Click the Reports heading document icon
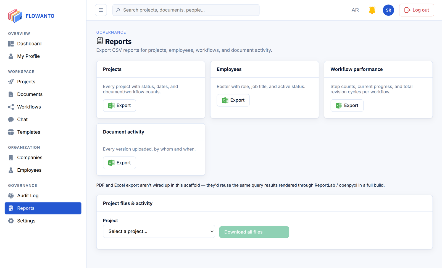The image size is (442, 268). (100, 41)
